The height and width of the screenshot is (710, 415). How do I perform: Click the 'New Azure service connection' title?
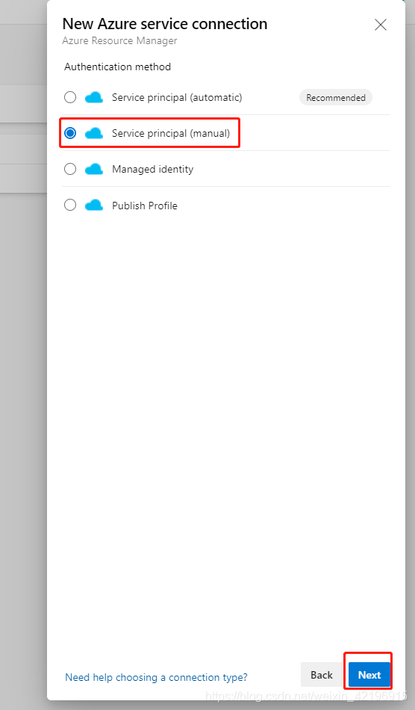(164, 24)
